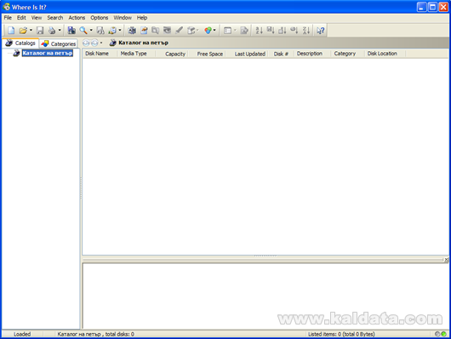The height and width of the screenshot is (339, 451).
Task: Switch to the Categories tab
Action: (59, 43)
